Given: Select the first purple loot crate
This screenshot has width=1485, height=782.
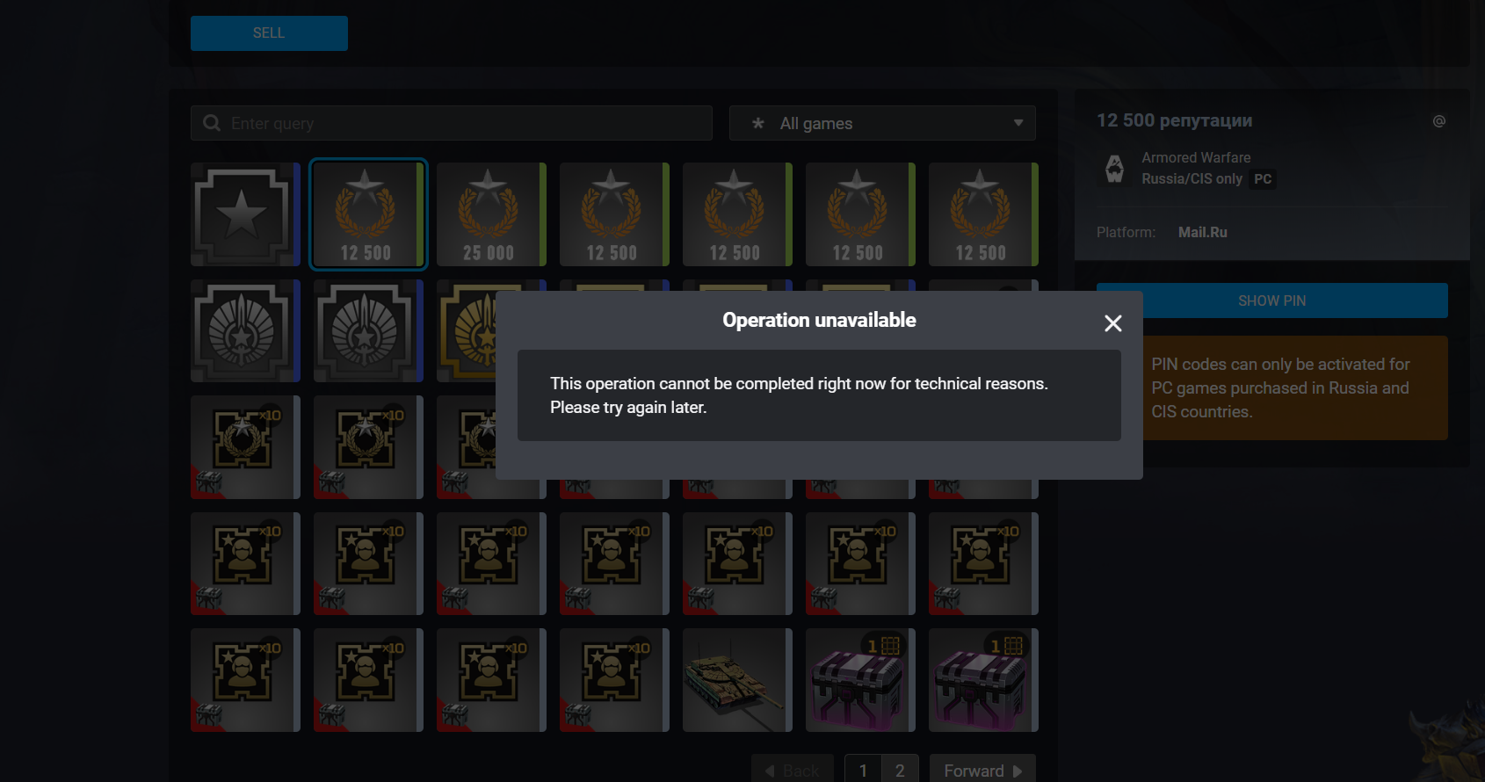Looking at the screenshot, I should (x=860, y=680).
